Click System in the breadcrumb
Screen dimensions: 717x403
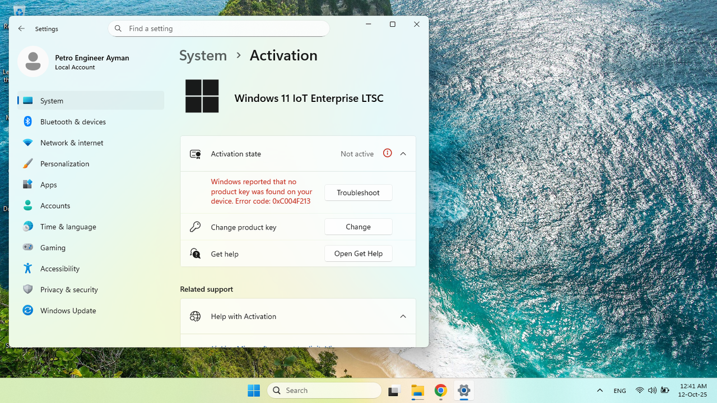(x=203, y=55)
